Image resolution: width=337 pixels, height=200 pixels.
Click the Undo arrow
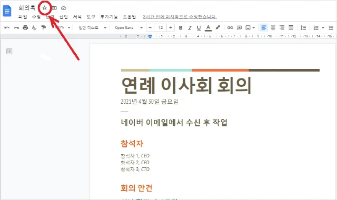[7, 28]
